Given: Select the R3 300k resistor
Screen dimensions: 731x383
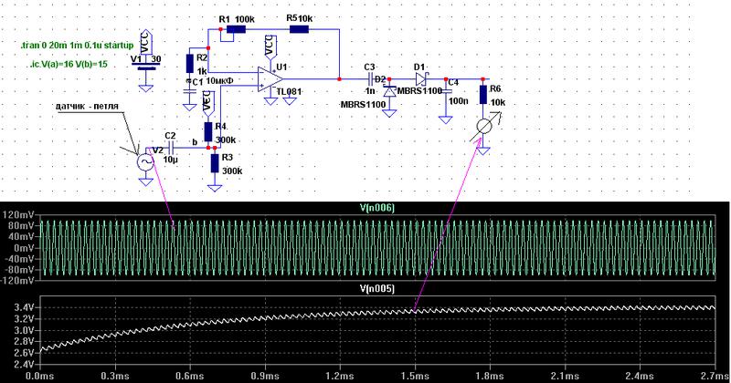Looking at the screenshot, I should coord(213,163).
